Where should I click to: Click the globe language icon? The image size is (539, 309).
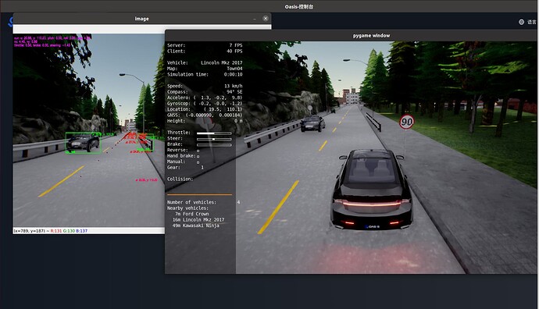pos(521,22)
